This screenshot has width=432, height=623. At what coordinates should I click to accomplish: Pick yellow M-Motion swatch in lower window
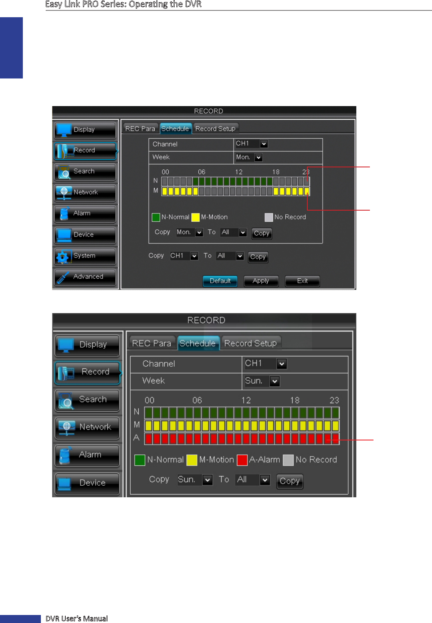[192, 460]
